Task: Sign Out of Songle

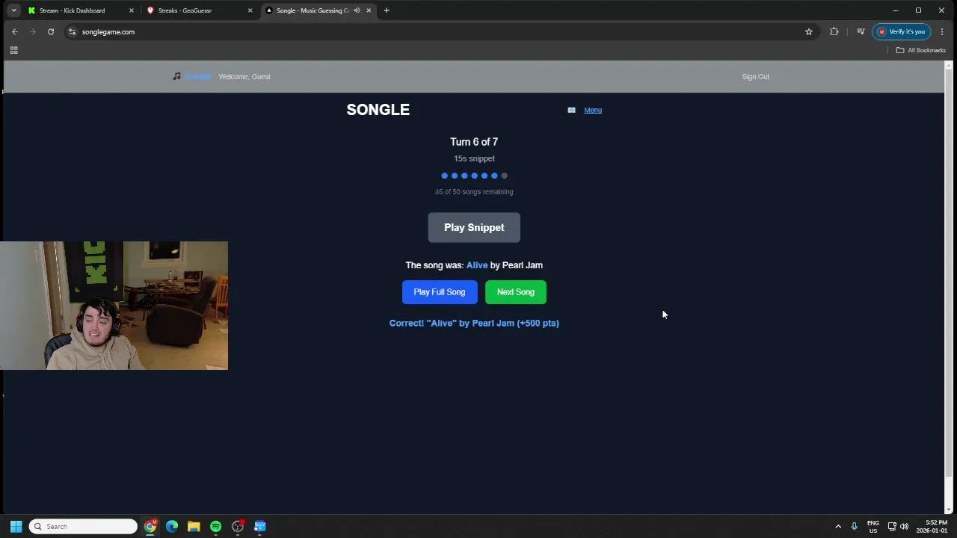Action: [755, 76]
